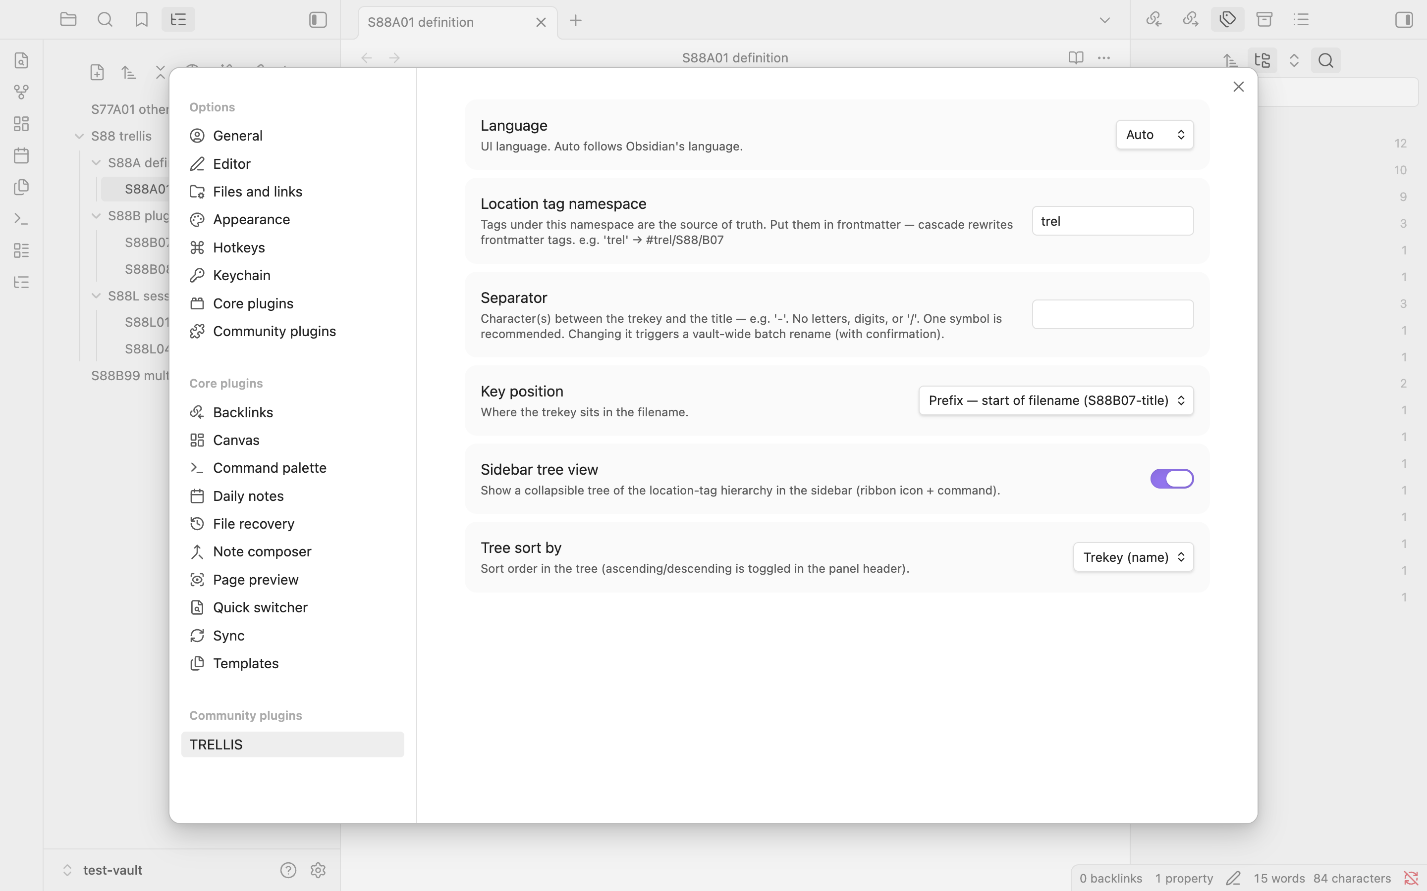1427x891 pixels.
Task: Open the vault switcher for test-vault
Action: pos(103,870)
